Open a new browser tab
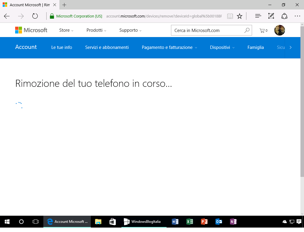 [64, 5]
